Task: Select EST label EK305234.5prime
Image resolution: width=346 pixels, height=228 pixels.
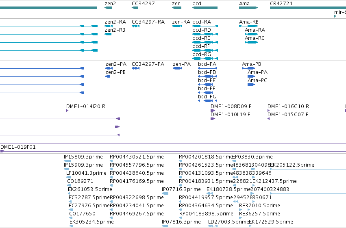Action: coord(91,222)
